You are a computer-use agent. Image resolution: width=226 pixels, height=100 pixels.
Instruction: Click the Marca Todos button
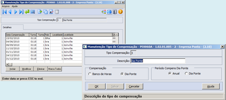[55, 69]
